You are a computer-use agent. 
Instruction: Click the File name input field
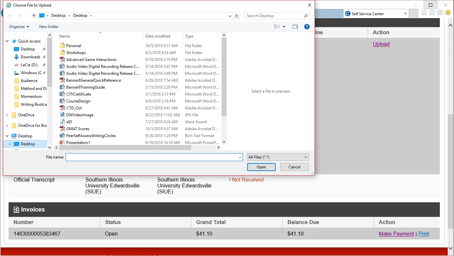pos(152,157)
